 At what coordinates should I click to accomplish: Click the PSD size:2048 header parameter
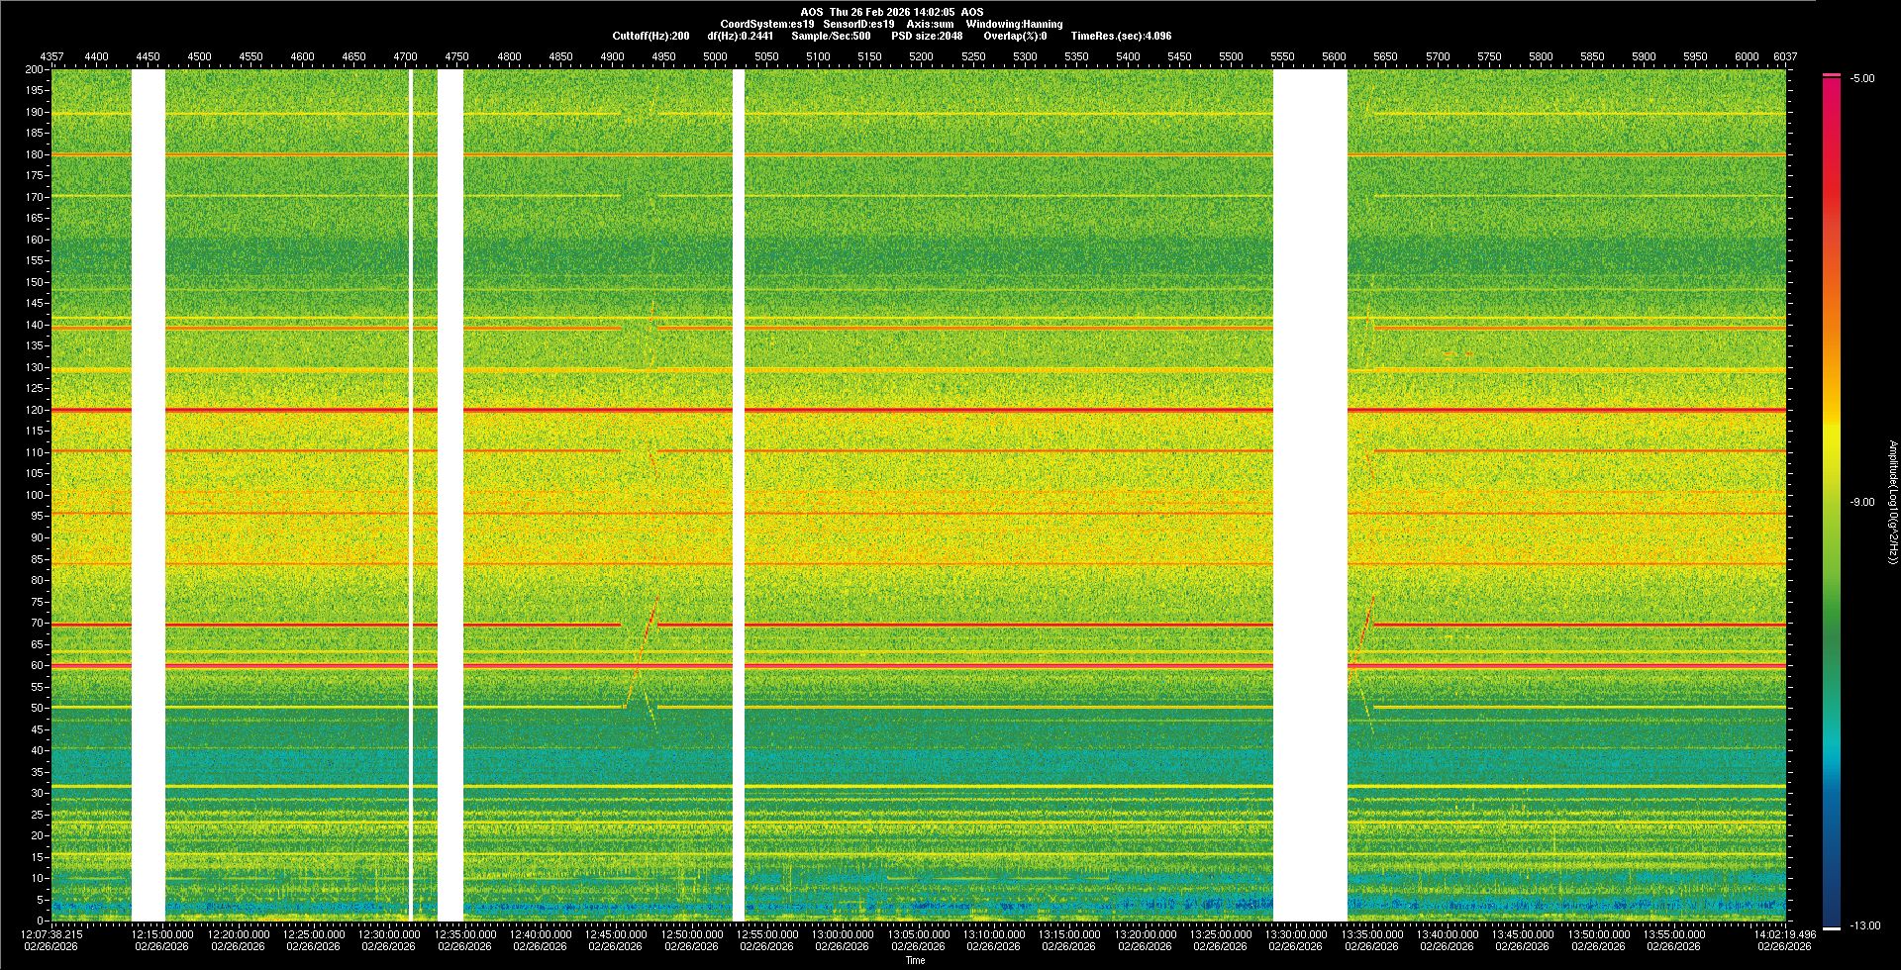(x=927, y=36)
